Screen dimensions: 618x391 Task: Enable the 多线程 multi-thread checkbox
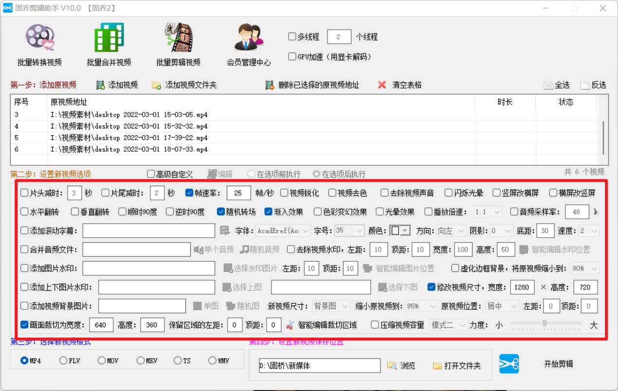291,36
